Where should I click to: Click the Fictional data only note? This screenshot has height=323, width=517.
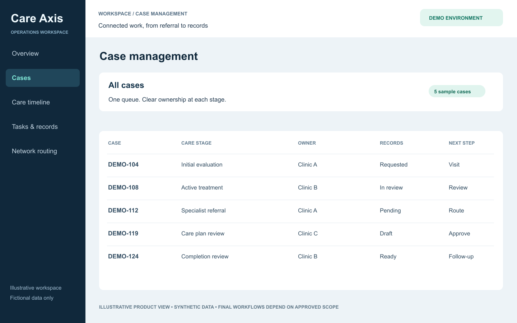(32, 298)
